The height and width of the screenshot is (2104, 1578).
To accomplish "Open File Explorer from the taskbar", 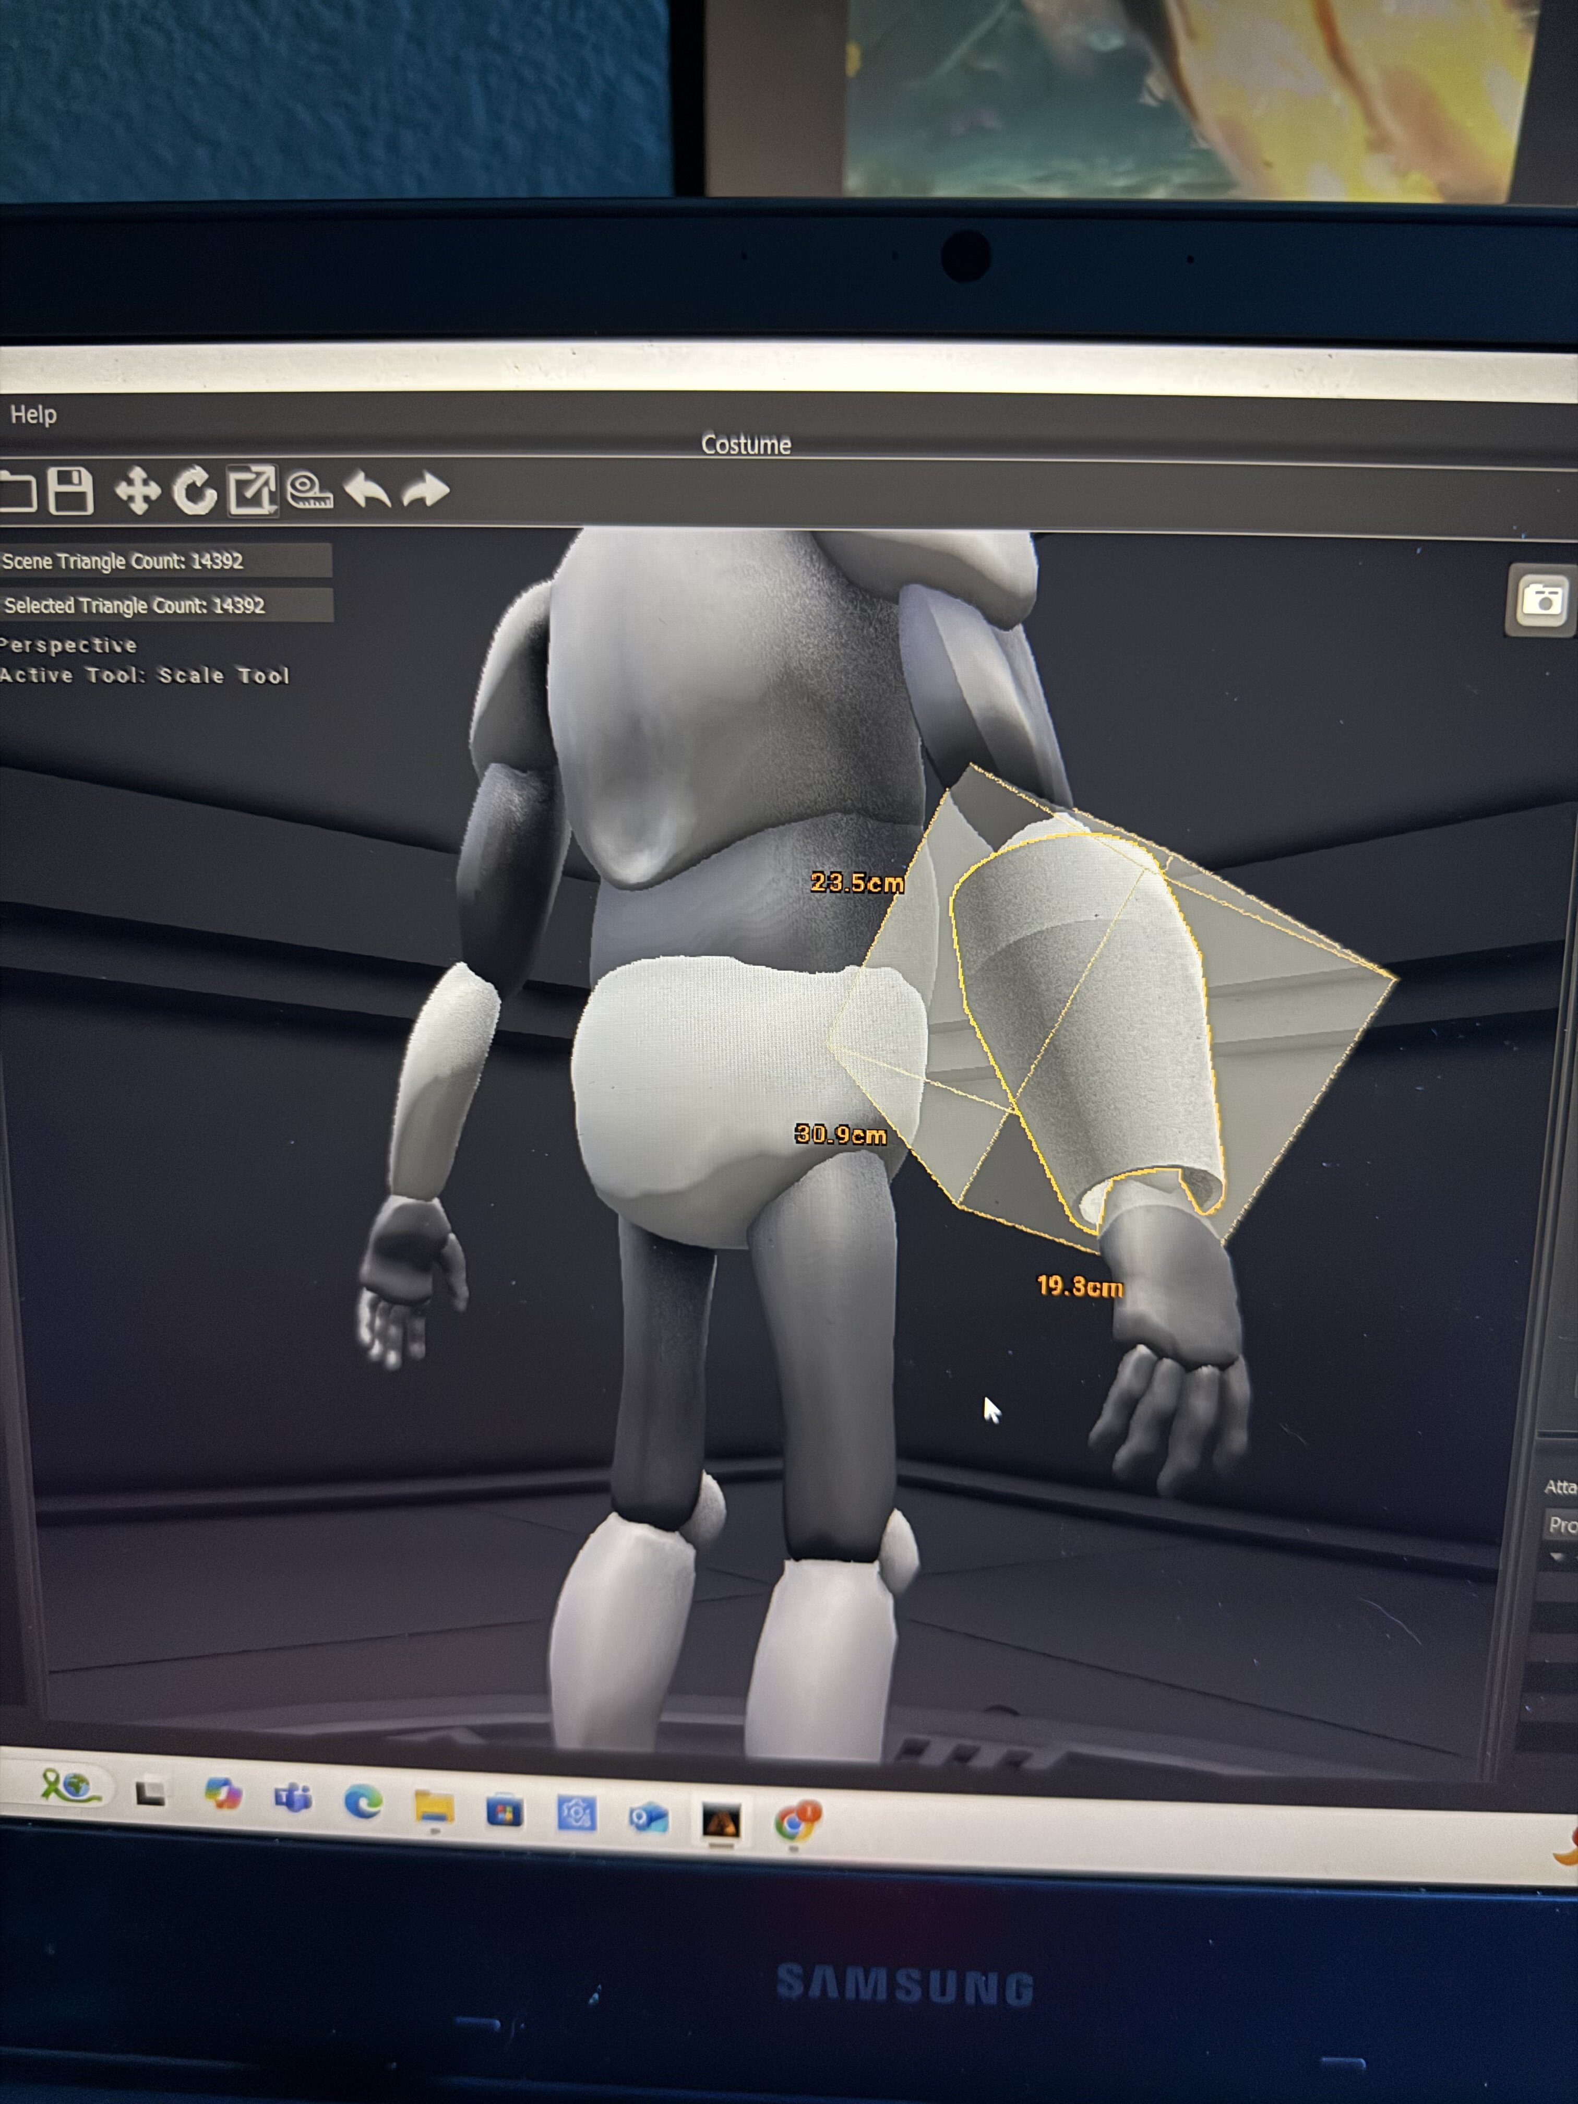I will pyautogui.click(x=434, y=1807).
